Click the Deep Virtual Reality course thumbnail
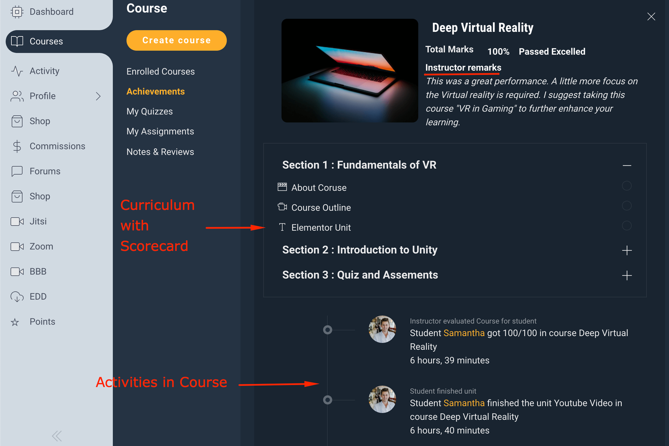Viewport: 669px width, 446px height. pos(350,71)
